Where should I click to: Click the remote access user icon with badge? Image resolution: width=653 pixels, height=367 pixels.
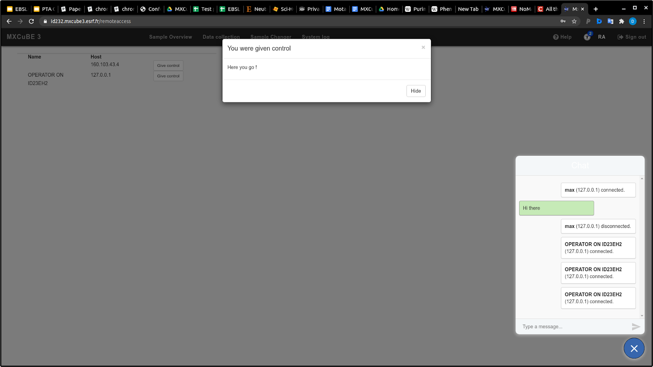[588, 37]
